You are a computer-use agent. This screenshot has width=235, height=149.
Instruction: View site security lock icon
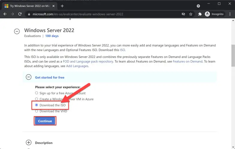click(29, 14)
